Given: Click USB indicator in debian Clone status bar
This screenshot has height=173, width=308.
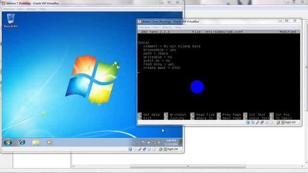Looking at the screenshot, I should (257, 123).
